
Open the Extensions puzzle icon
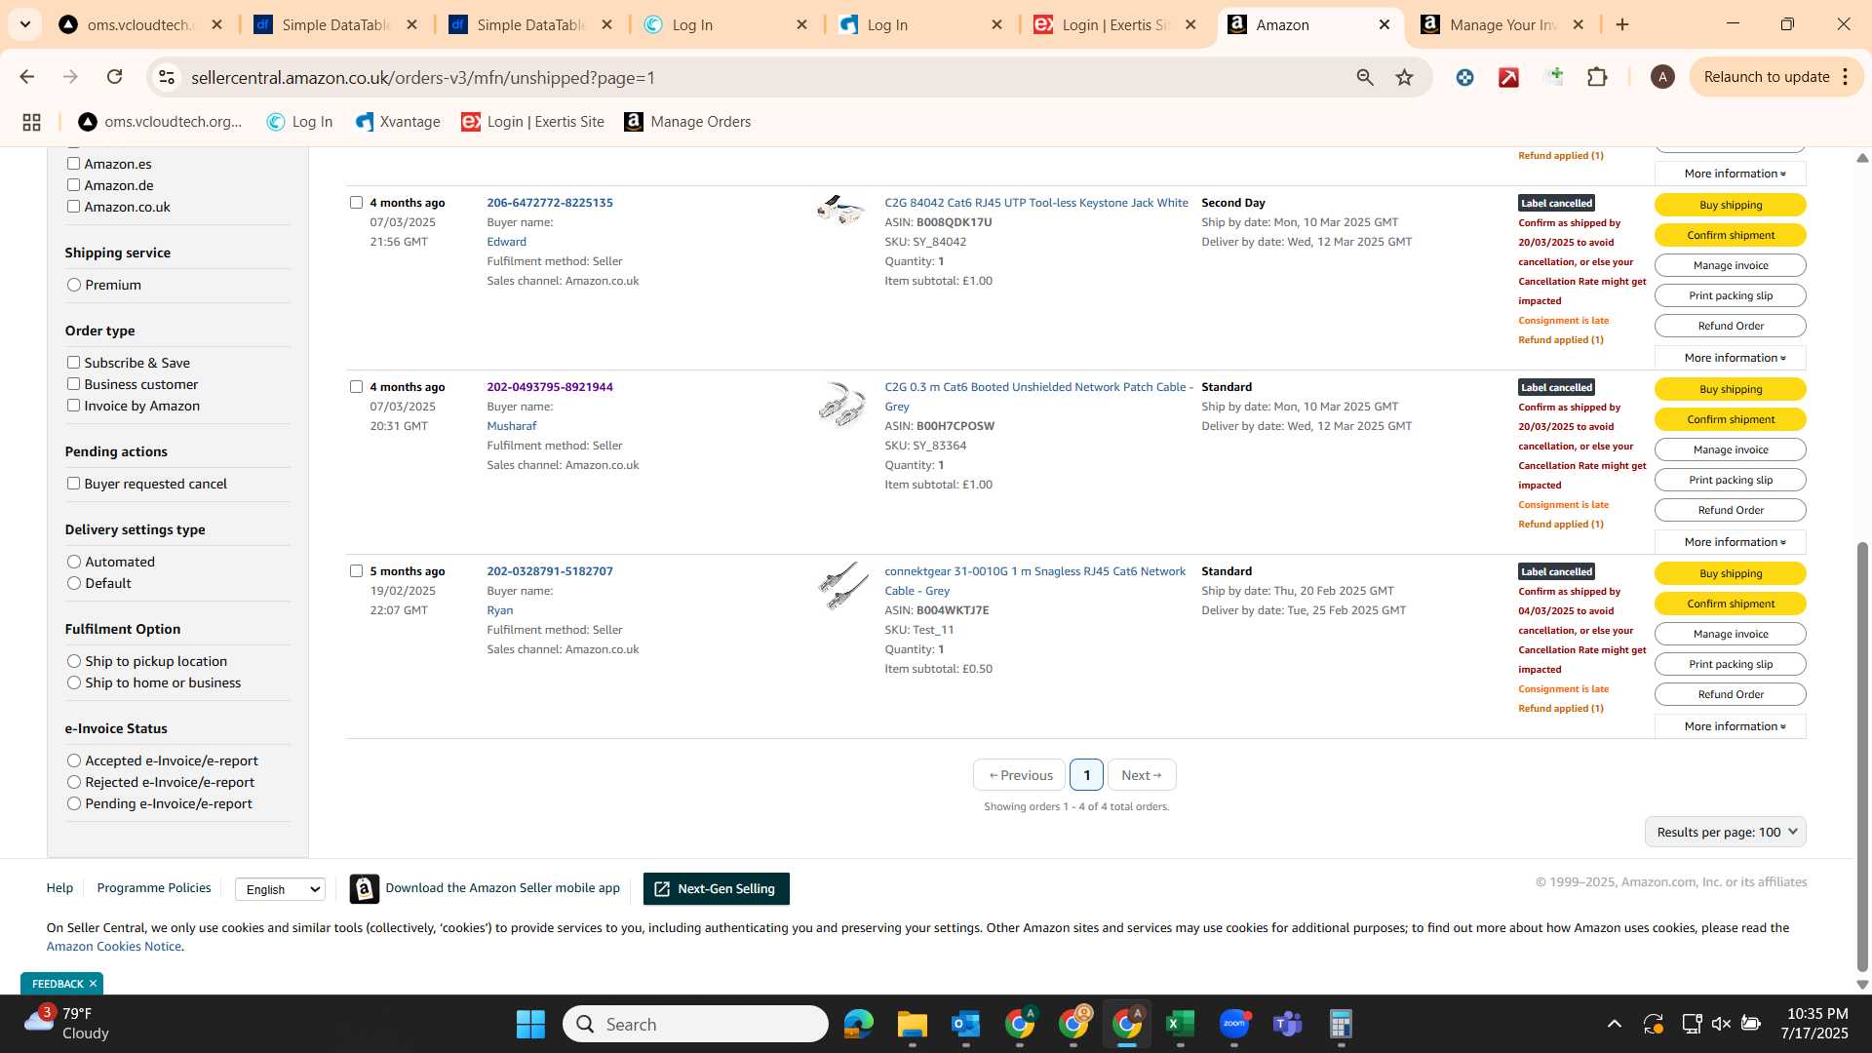(x=1597, y=77)
